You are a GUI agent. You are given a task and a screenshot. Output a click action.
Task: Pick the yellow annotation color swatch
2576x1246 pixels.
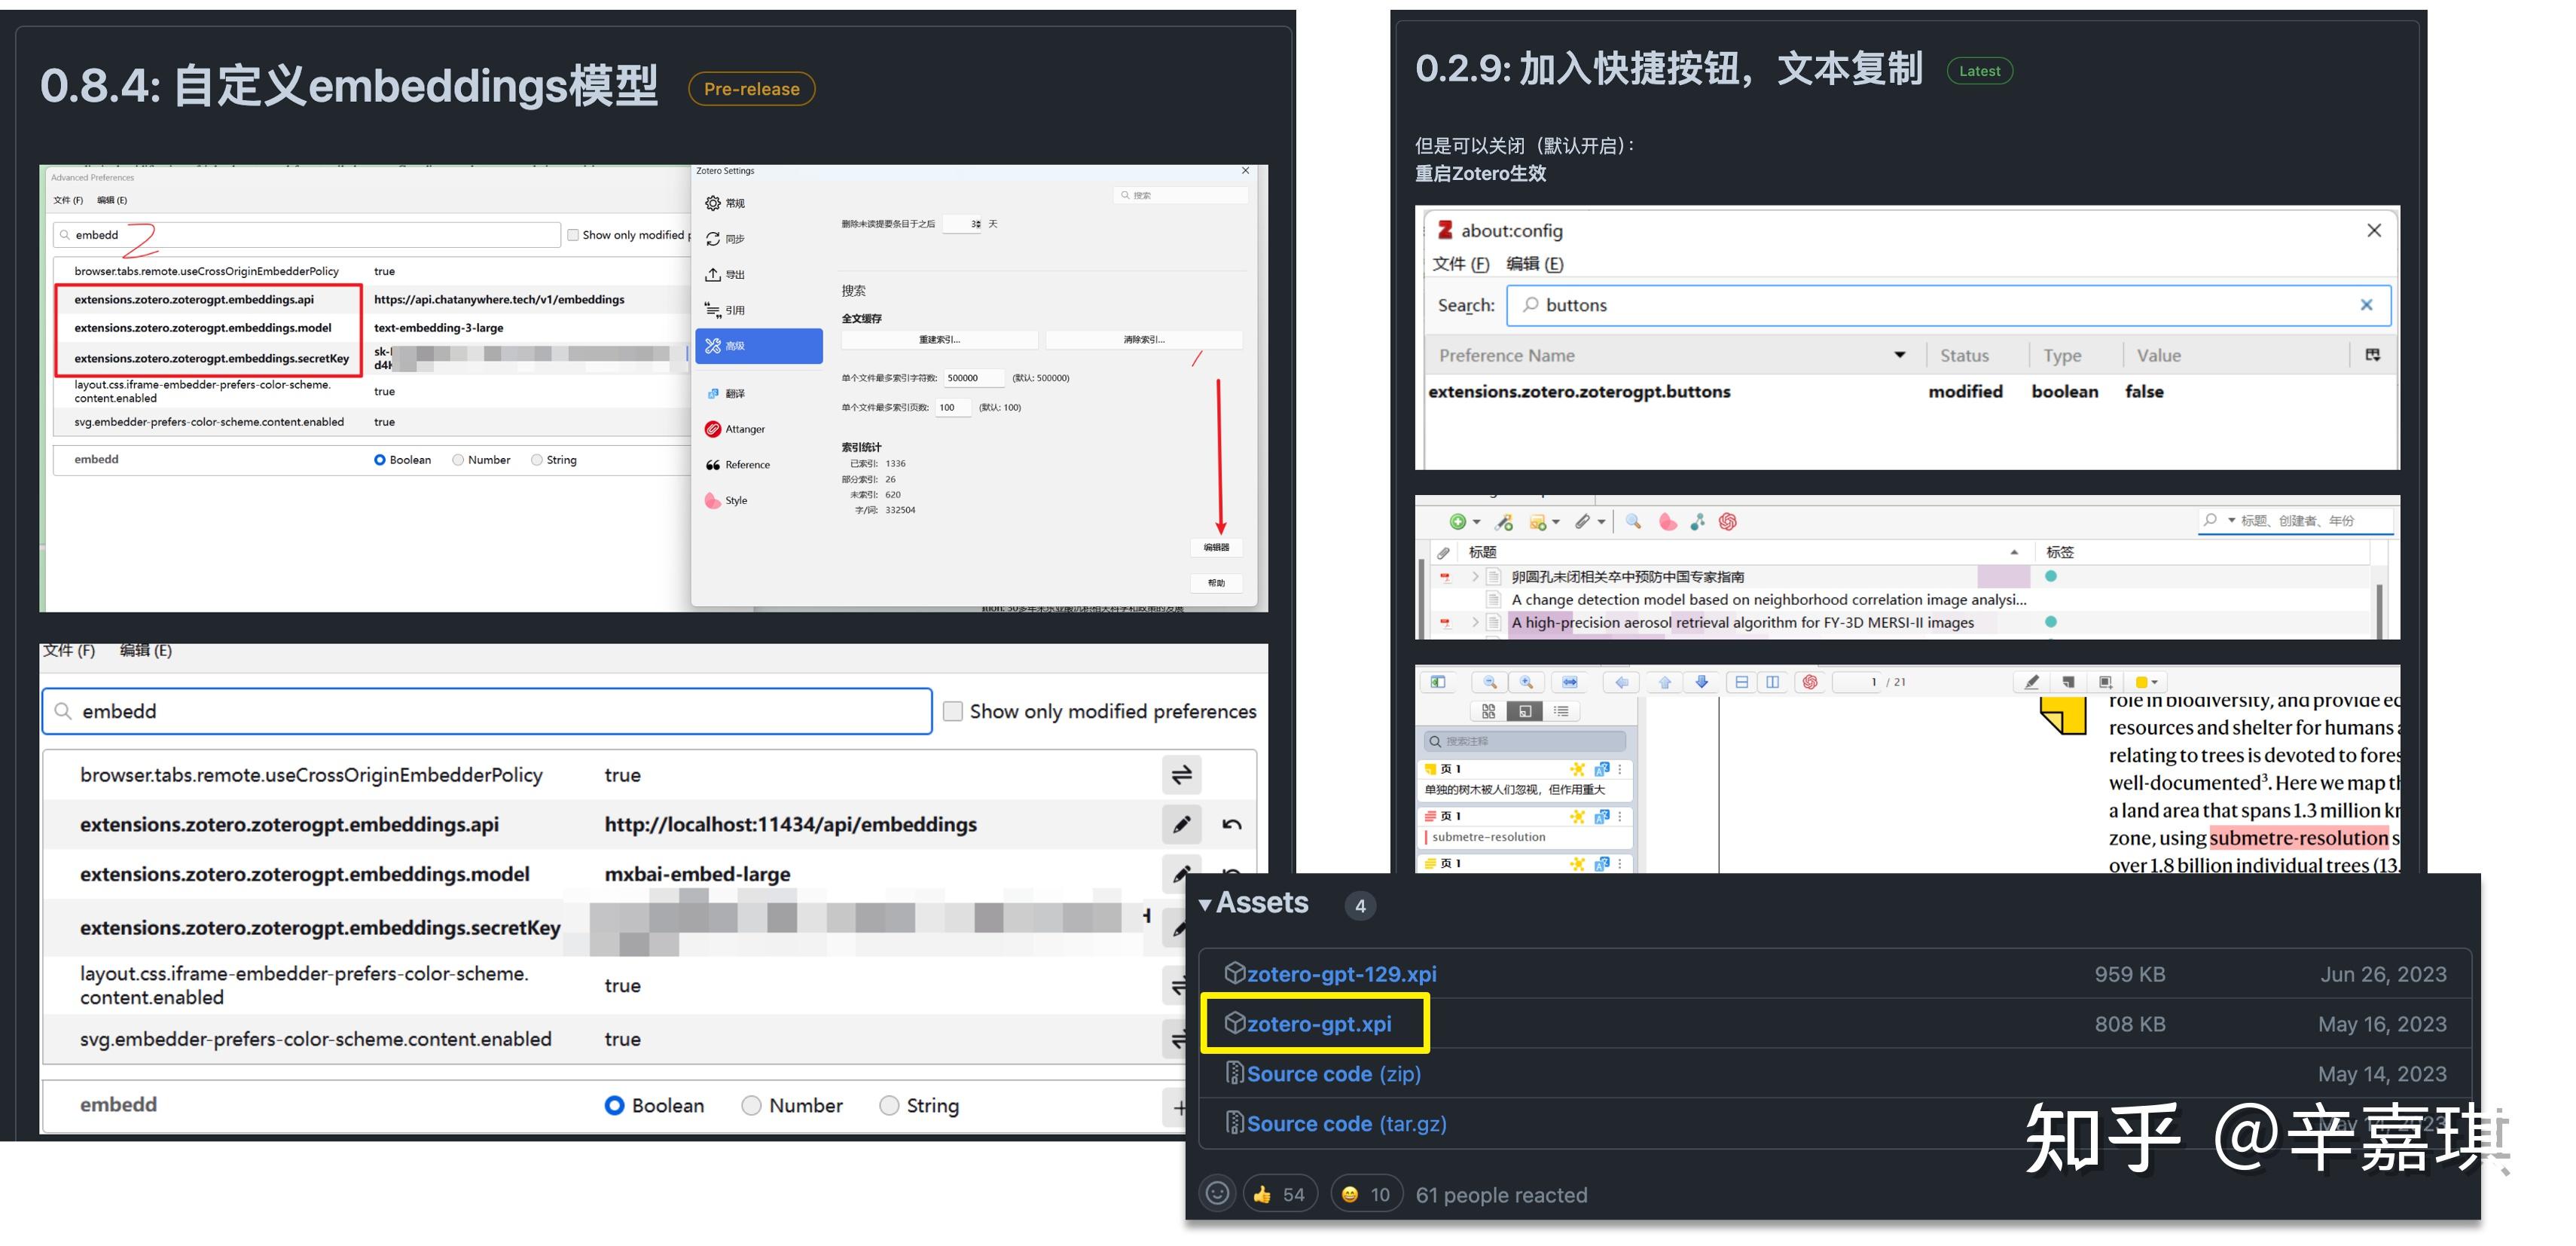point(2143,682)
